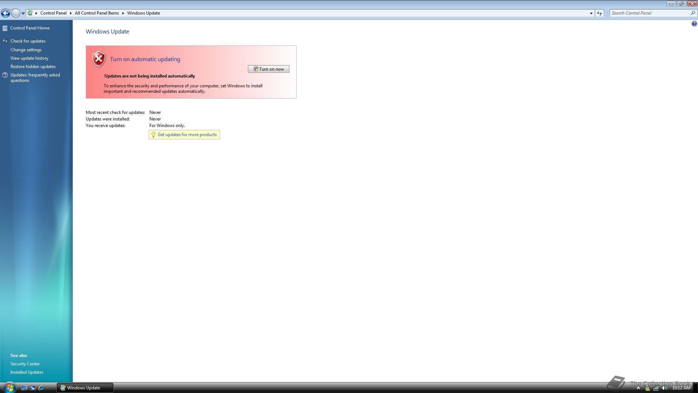Click the Control Panel Home icon
Viewport: 698px width, 393px height.
5,28
